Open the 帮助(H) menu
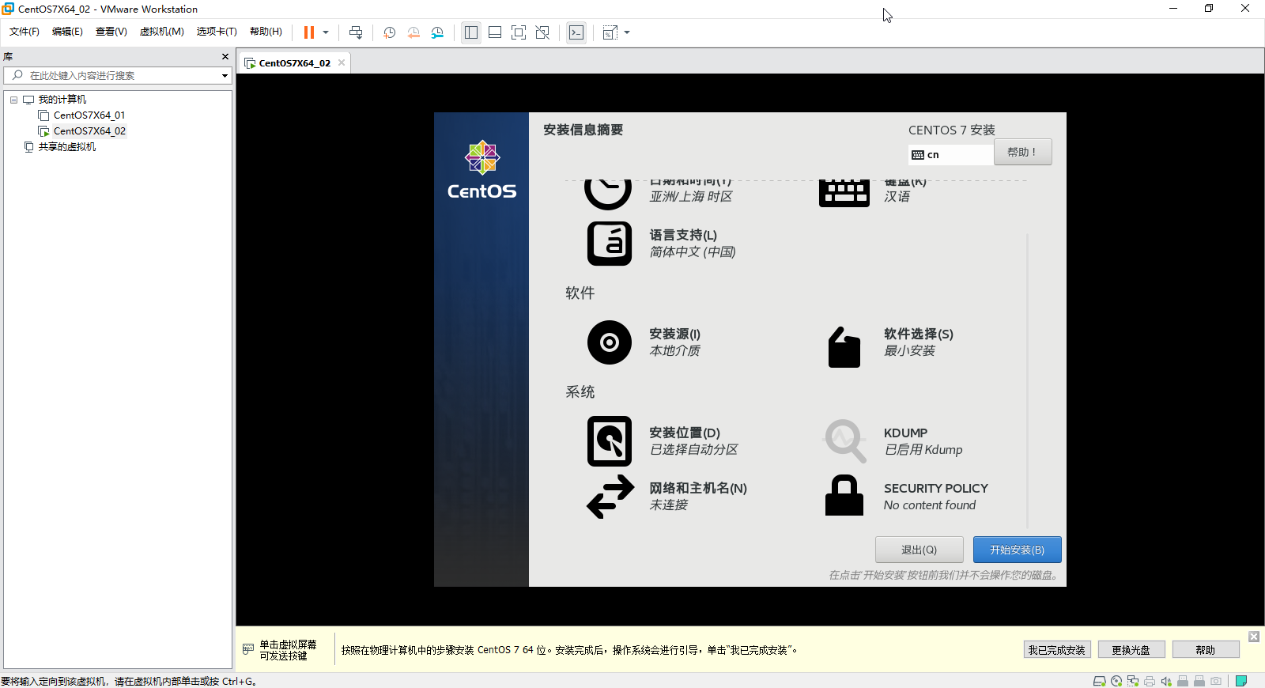Screen dimensions: 1265x688 (266, 32)
